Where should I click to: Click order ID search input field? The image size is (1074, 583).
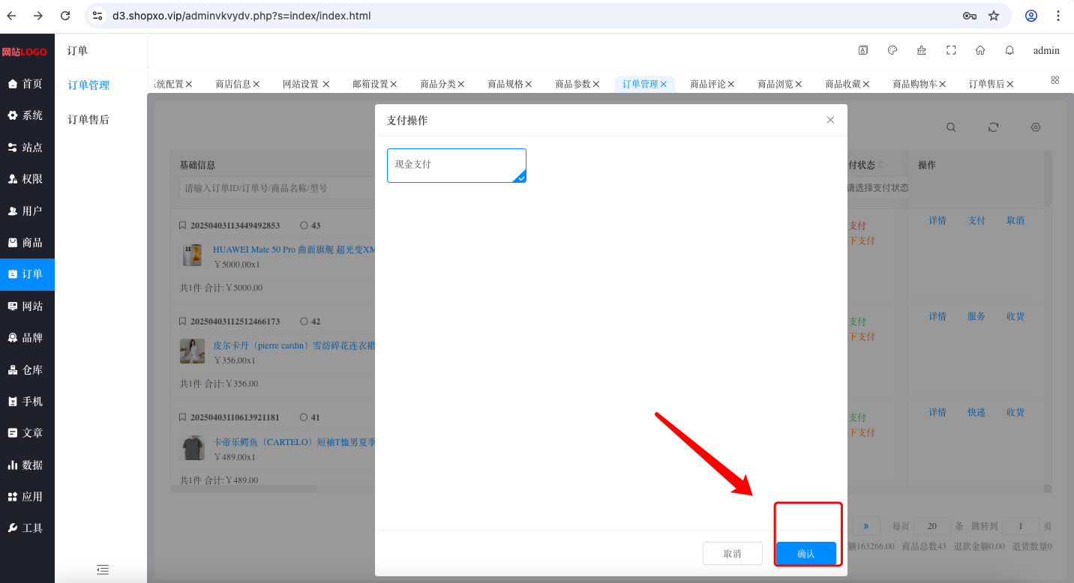tap(276, 188)
